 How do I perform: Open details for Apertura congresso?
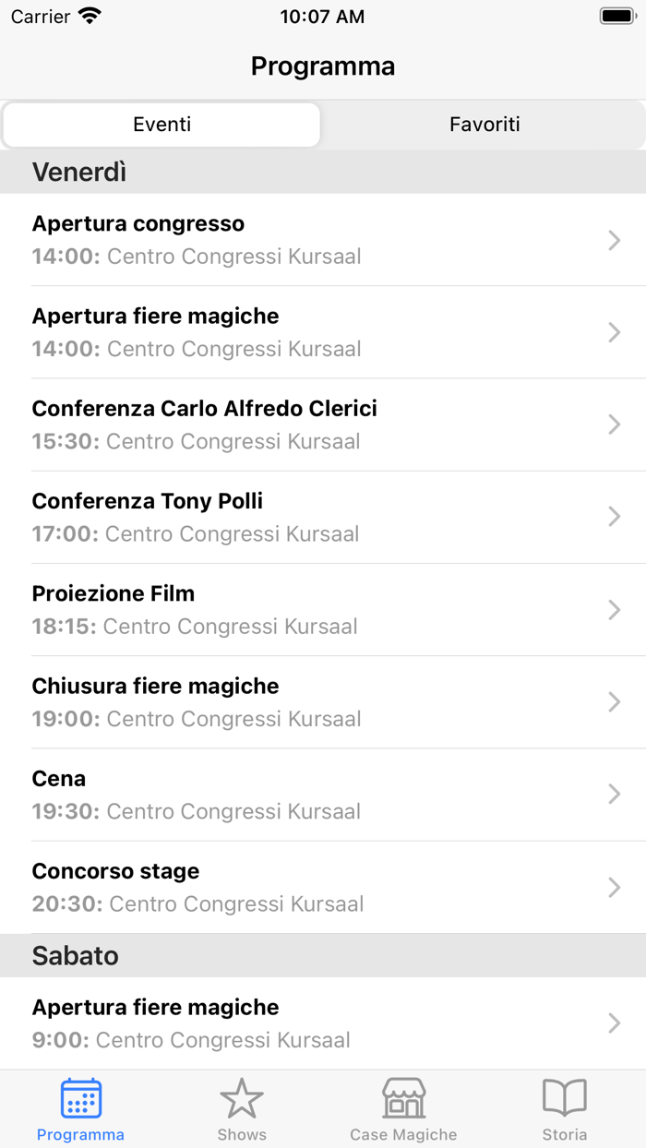tap(323, 240)
